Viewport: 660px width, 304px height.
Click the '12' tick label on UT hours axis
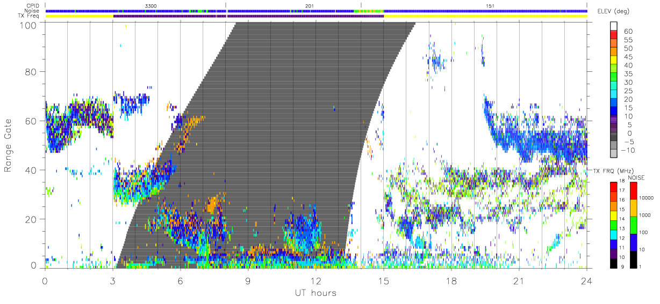coord(316,281)
